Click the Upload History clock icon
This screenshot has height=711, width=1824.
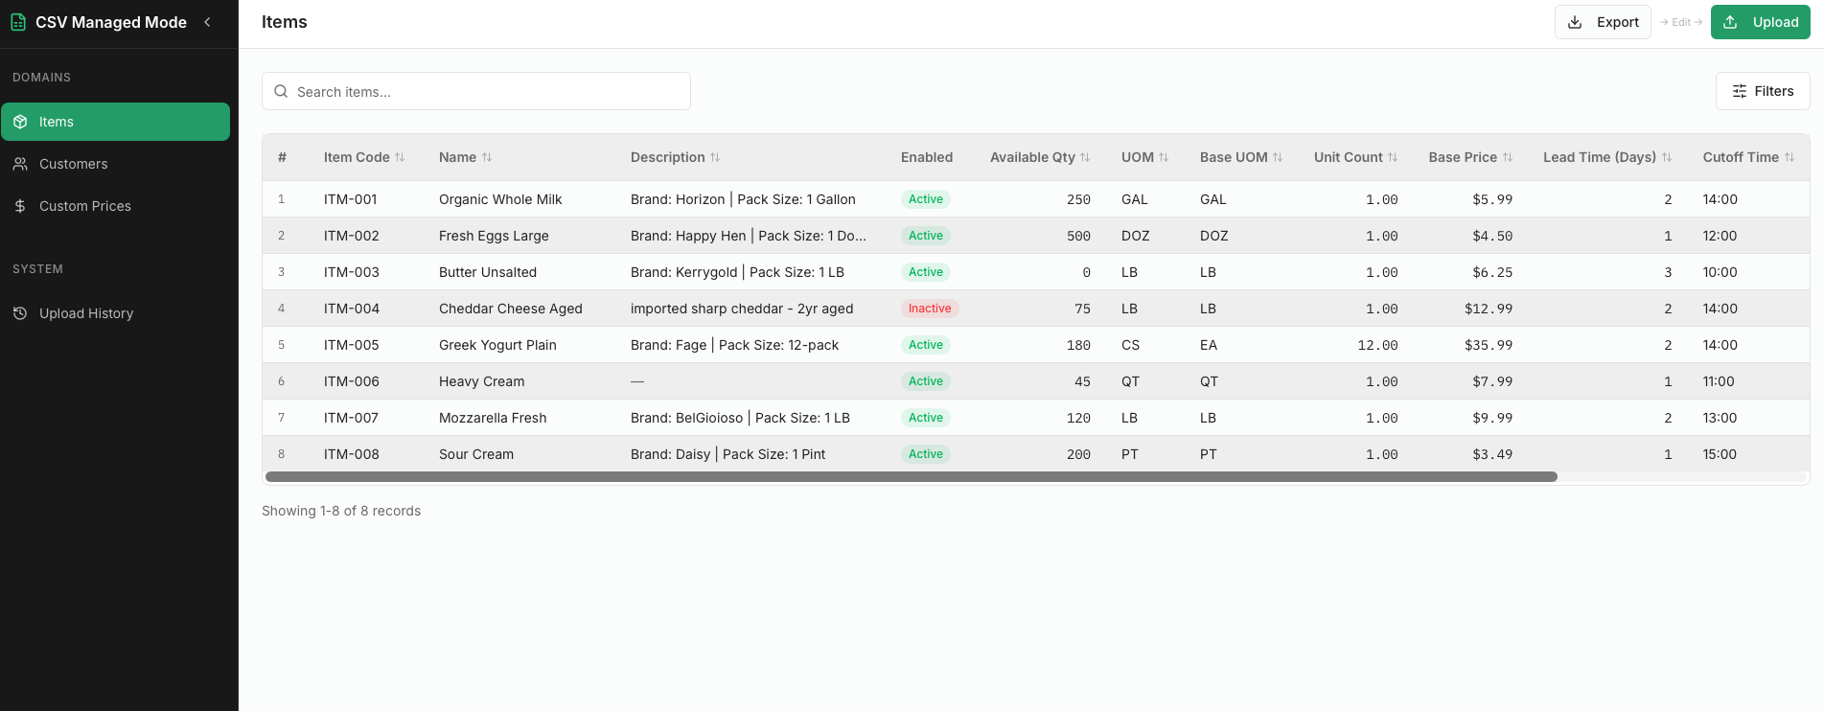click(x=20, y=313)
